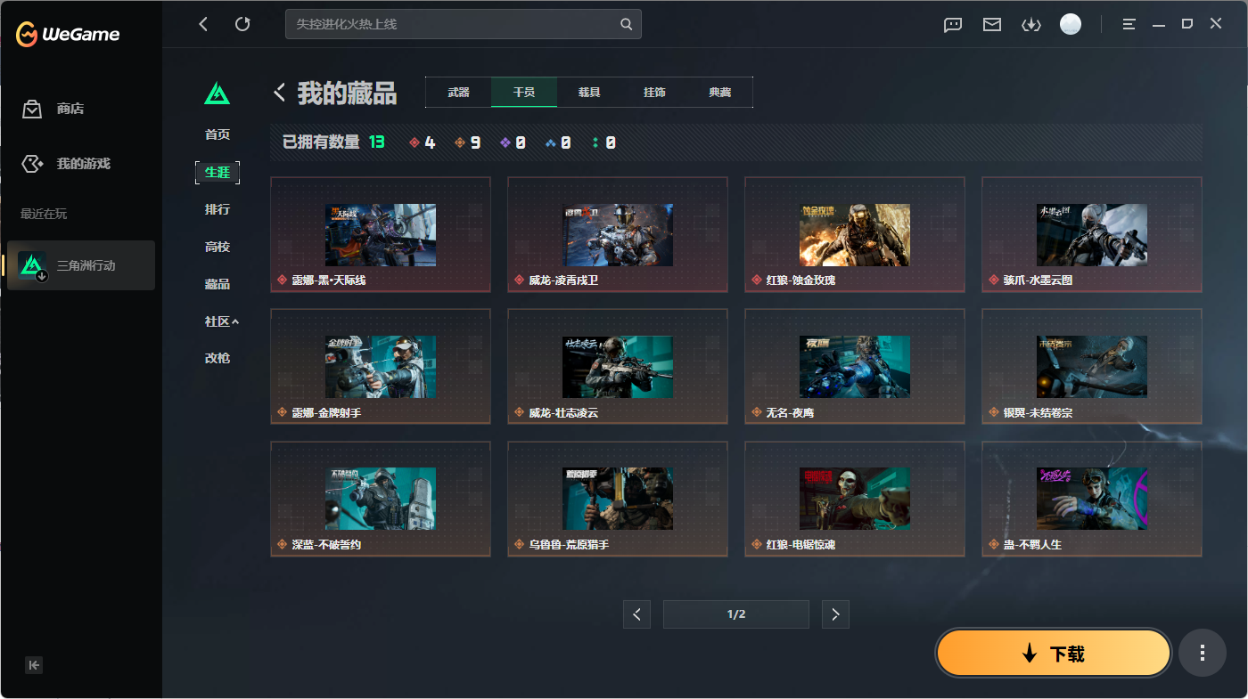The image size is (1248, 699).
Task: Open 藏品 in game navigation
Action: pos(218,284)
